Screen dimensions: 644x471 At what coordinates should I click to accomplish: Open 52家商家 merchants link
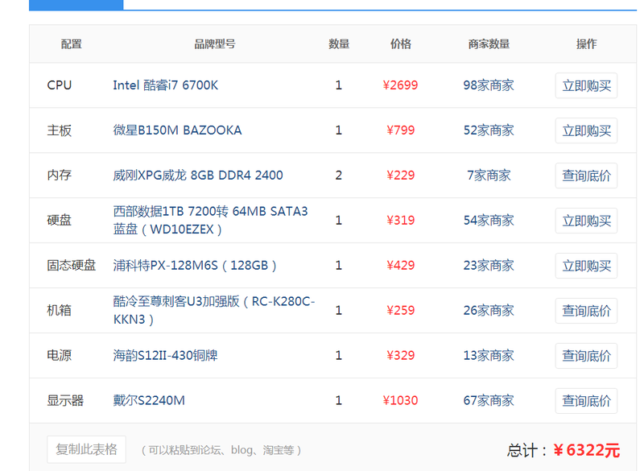[489, 130]
